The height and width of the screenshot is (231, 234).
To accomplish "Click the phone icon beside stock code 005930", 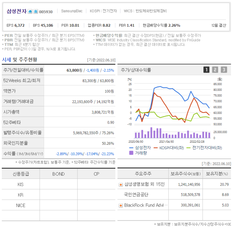I will 35,12.
